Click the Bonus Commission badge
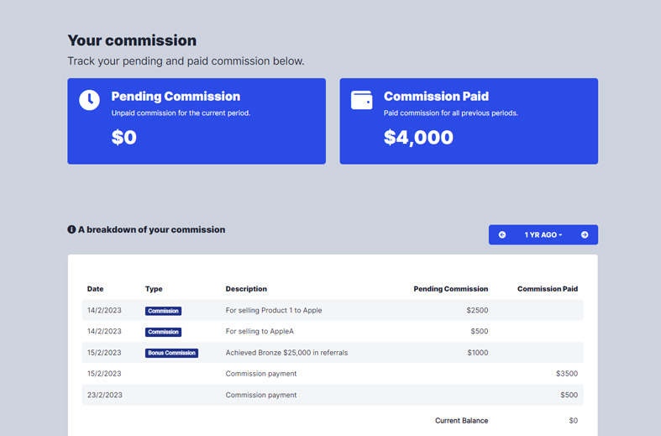Image resolution: width=661 pixels, height=436 pixels. [x=171, y=353]
